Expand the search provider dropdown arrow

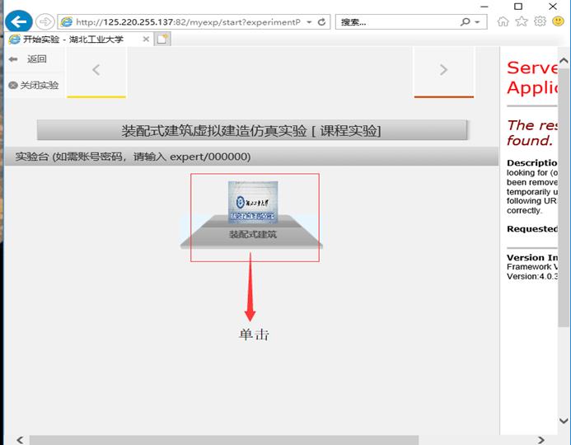(x=480, y=22)
